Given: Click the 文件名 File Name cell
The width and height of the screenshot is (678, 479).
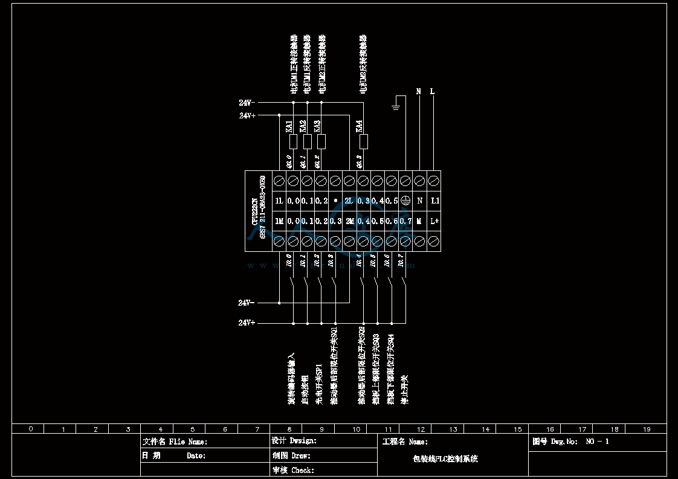Looking at the screenshot, I should click(x=205, y=442).
